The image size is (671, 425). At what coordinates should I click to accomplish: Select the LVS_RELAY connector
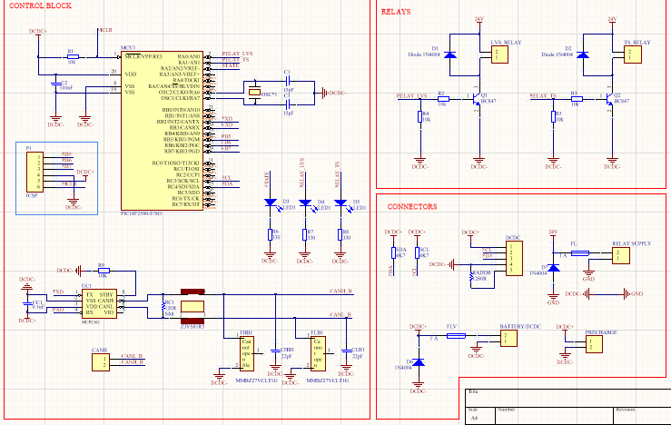[x=499, y=54]
